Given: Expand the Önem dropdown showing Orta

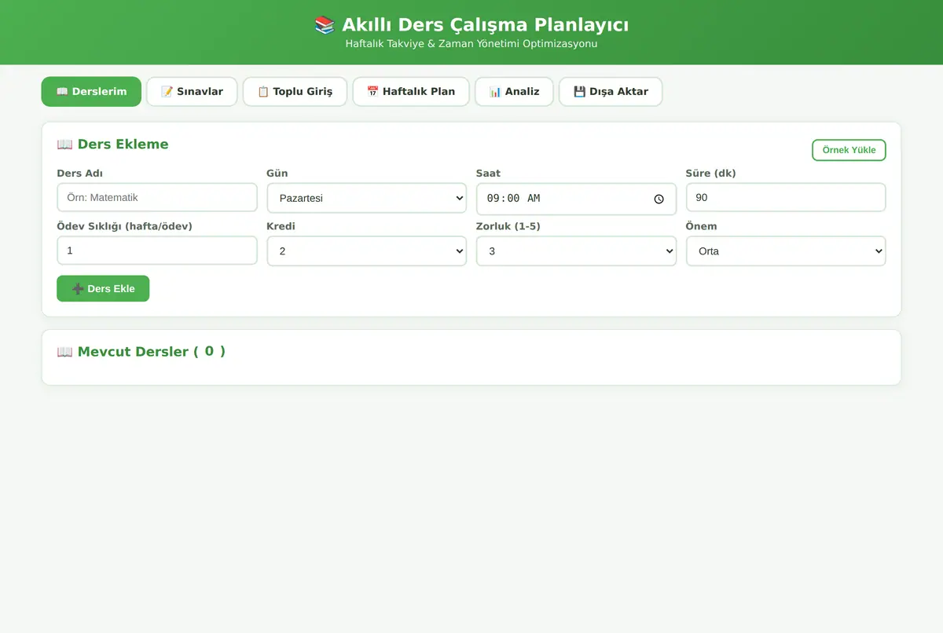Looking at the screenshot, I should click(x=786, y=251).
